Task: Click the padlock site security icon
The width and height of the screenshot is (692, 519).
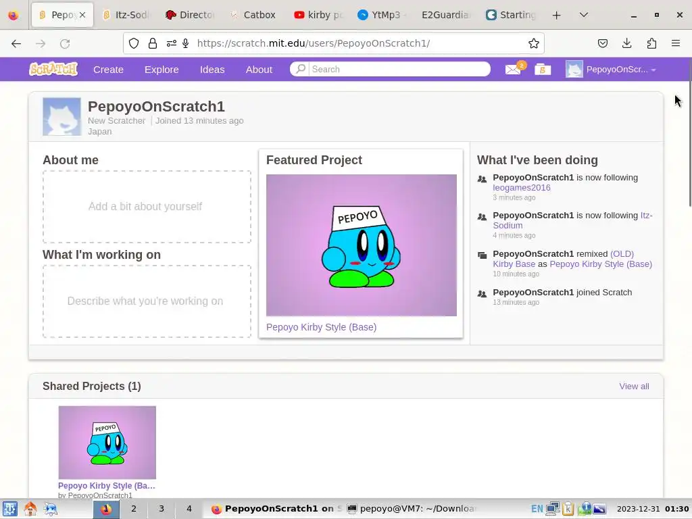Action: (153, 43)
